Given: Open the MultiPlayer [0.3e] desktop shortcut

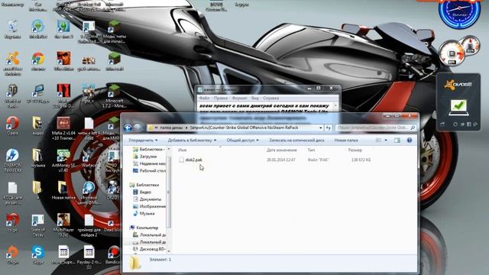Looking at the screenshot, I should click(63, 225).
